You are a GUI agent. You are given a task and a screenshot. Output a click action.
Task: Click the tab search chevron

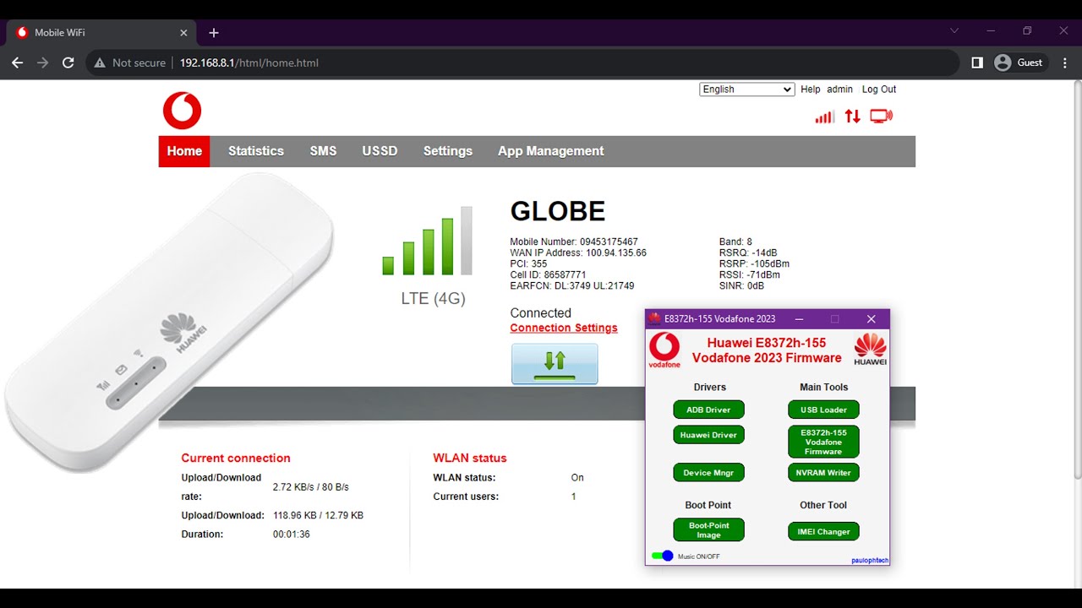coord(954,31)
